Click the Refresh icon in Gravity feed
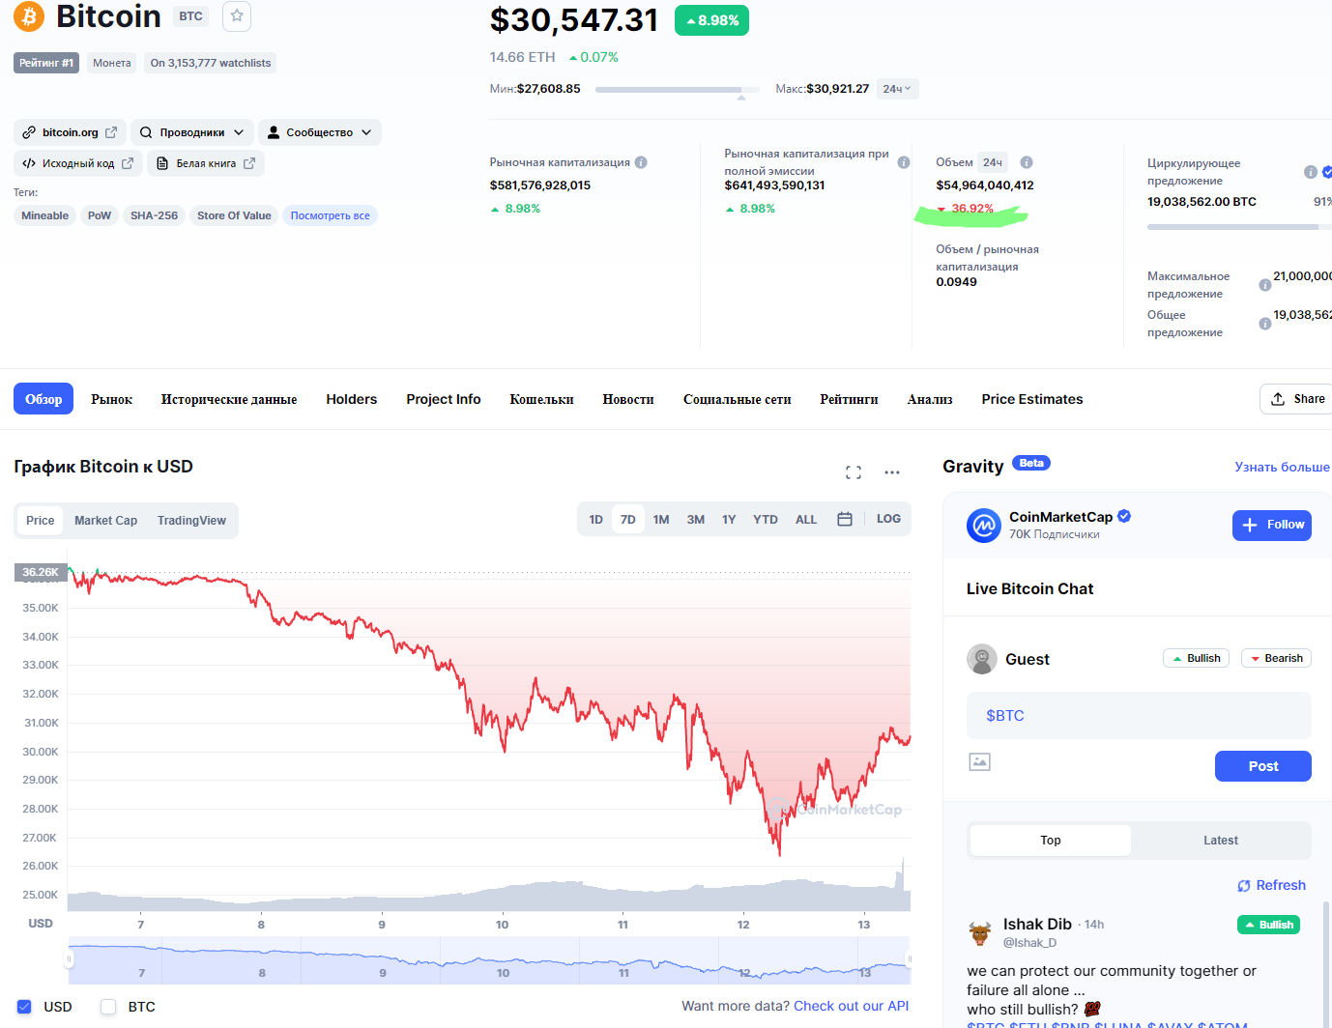Viewport: 1332px width, 1028px height. coord(1244,886)
